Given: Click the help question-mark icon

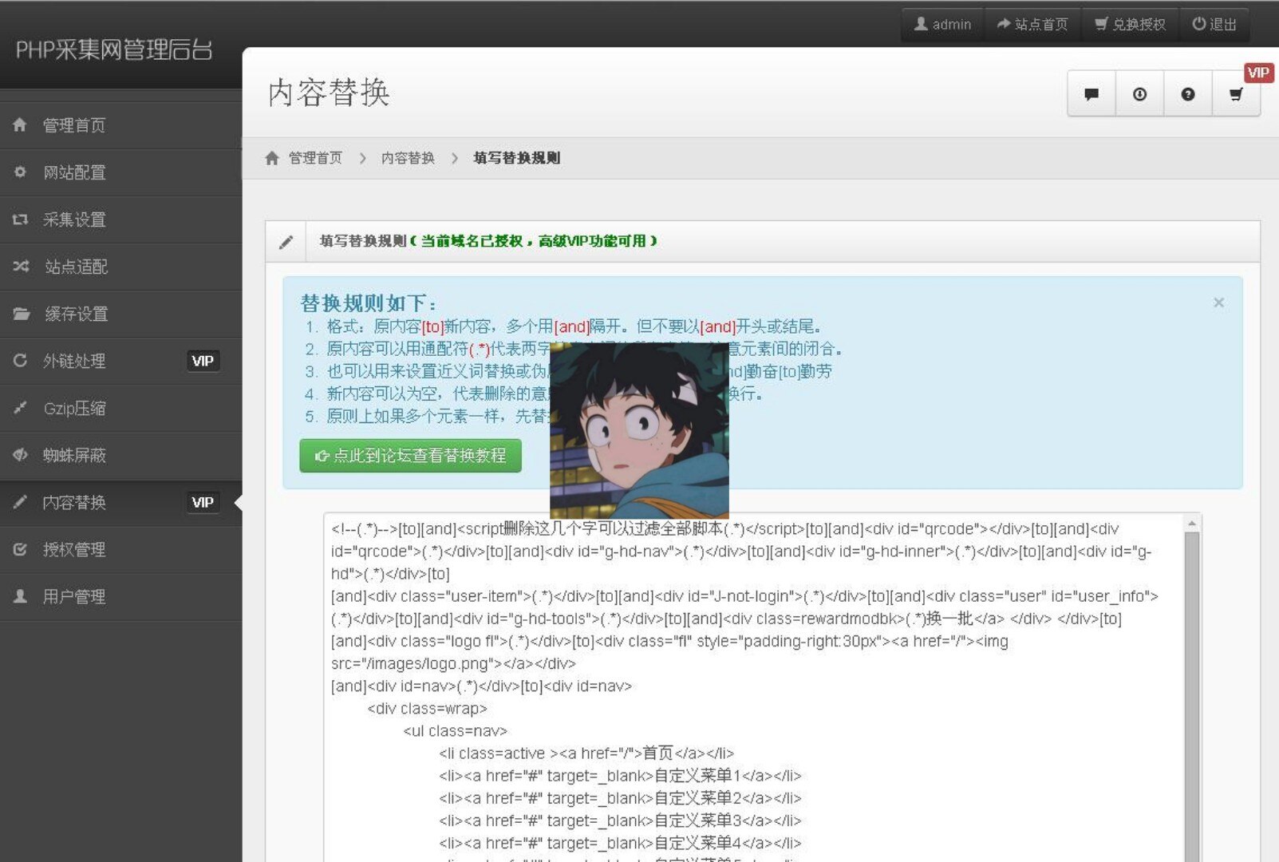Looking at the screenshot, I should click(x=1187, y=93).
